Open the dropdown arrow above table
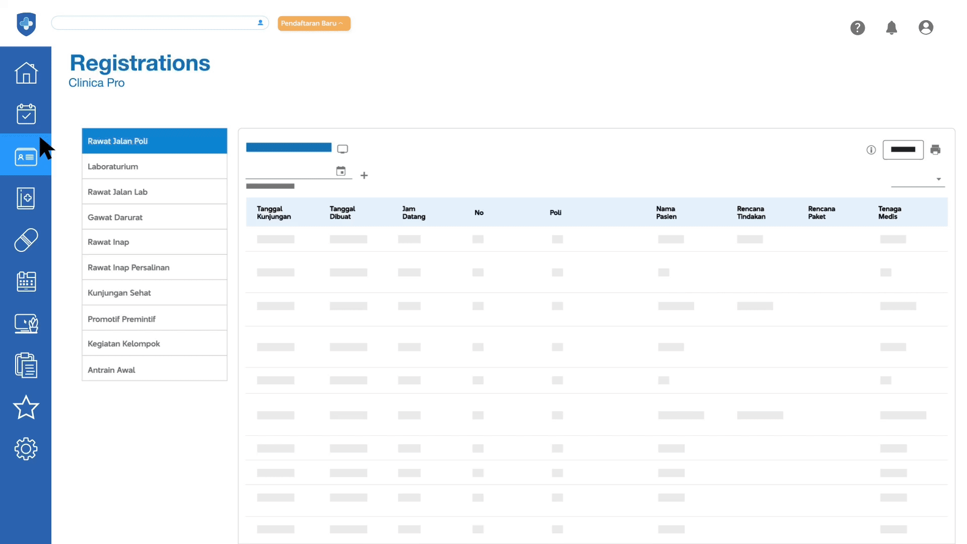Viewport: 967px width, 544px height. tap(938, 179)
